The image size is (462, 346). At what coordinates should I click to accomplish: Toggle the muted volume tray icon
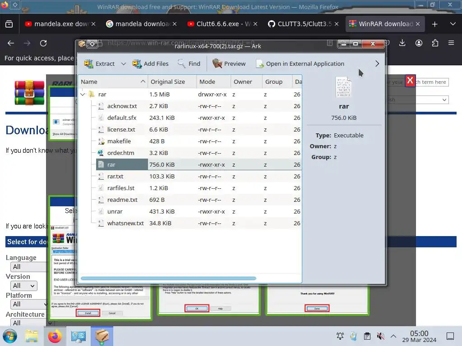click(380, 336)
